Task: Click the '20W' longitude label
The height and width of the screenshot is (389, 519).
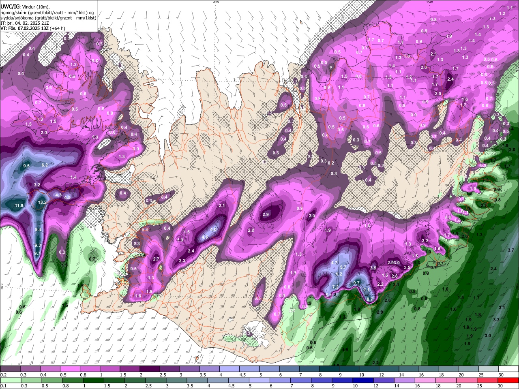Action: pos(216,2)
